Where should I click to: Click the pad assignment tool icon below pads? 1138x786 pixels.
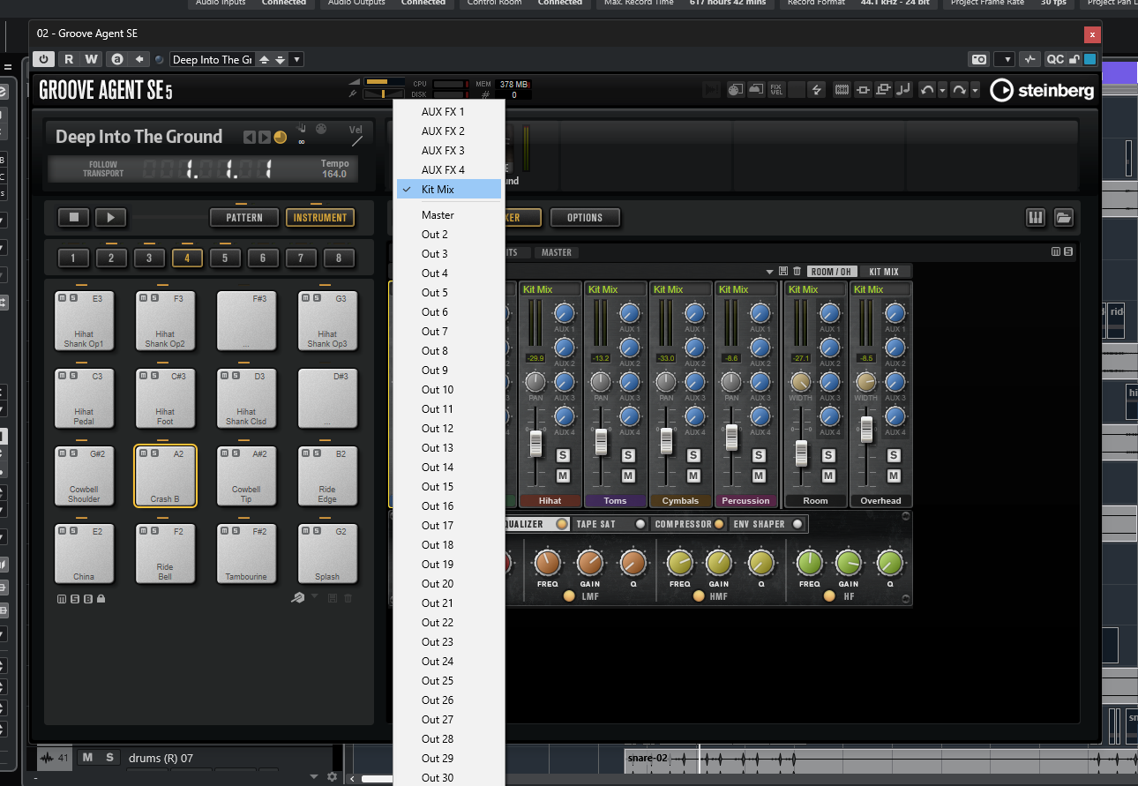tap(299, 598)
